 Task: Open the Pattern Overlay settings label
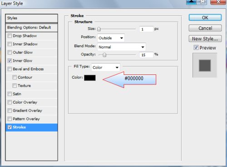click(x=26, y=119)
